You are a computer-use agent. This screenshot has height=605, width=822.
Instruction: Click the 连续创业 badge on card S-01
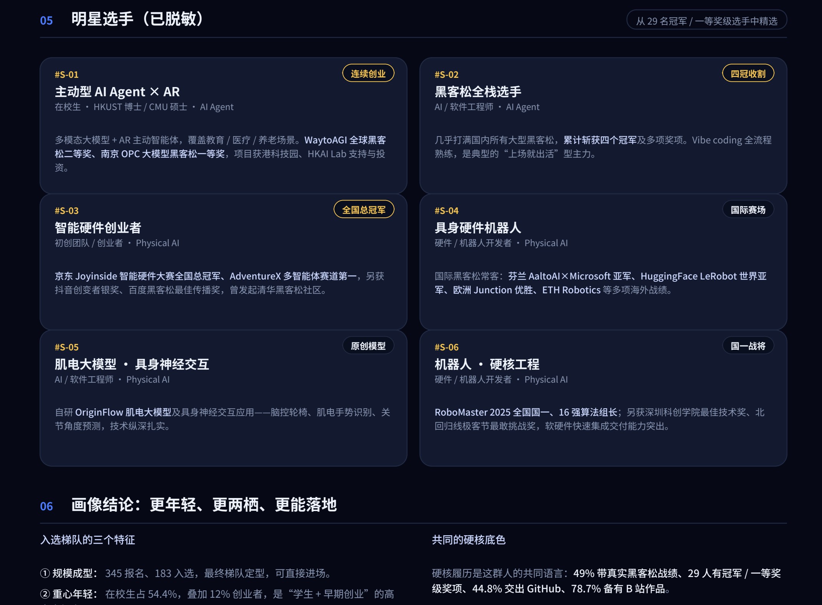click(x=368, y=73)
